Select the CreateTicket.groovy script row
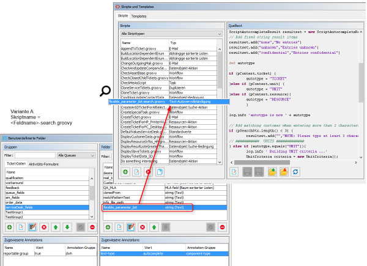This screenshot has width=367, height=266. coord(169,117)
